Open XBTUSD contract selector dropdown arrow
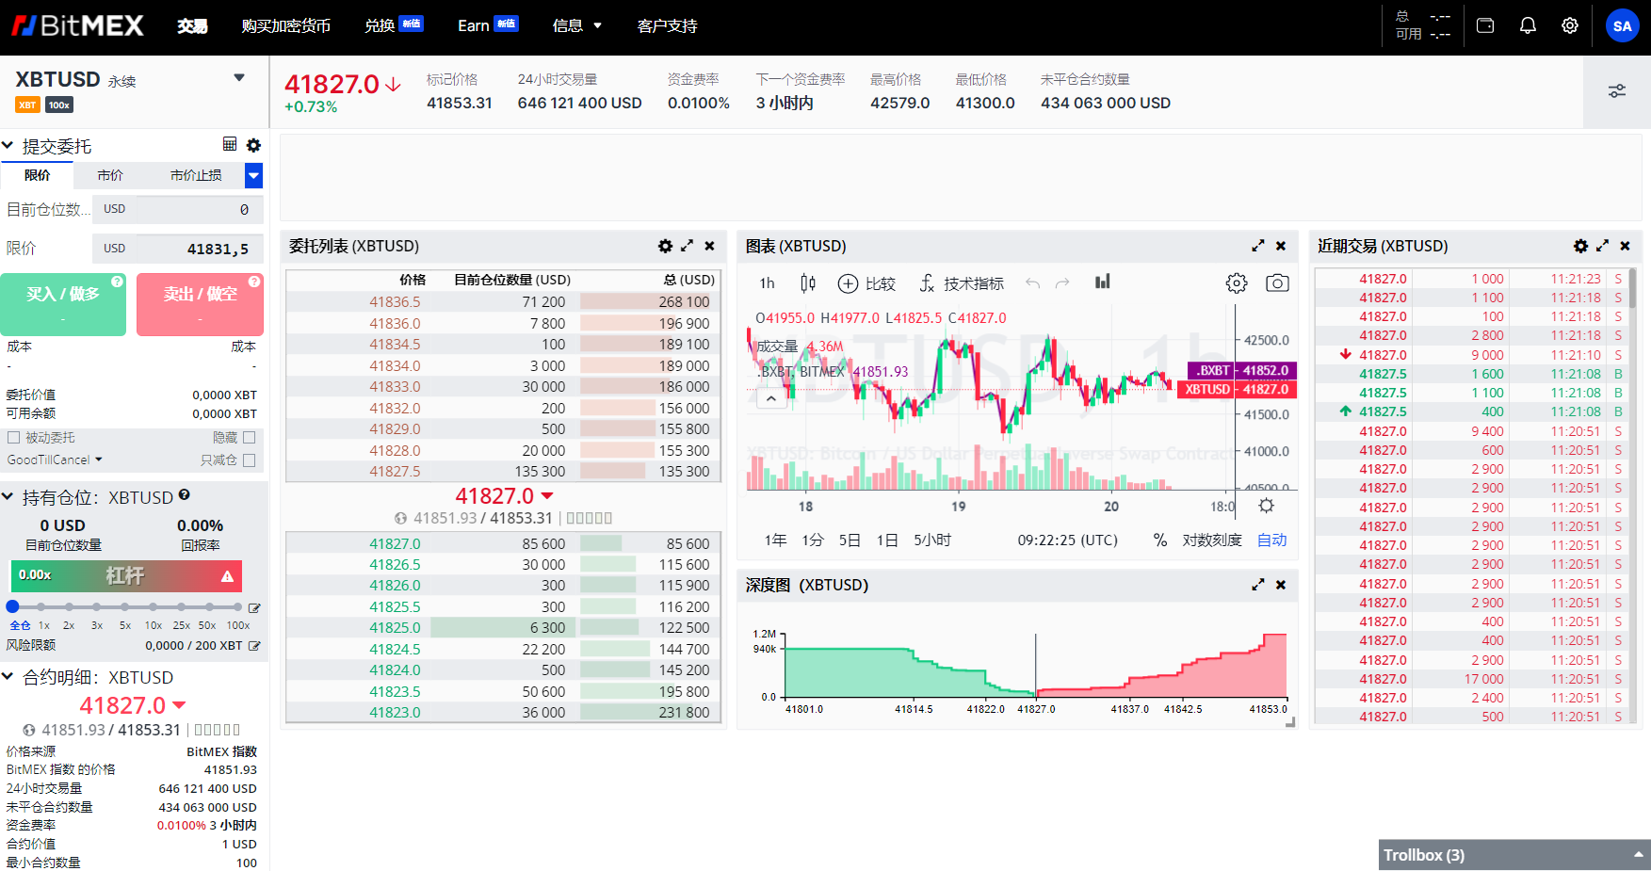This screenshot has height=871, width=1651. pos(239,78)
